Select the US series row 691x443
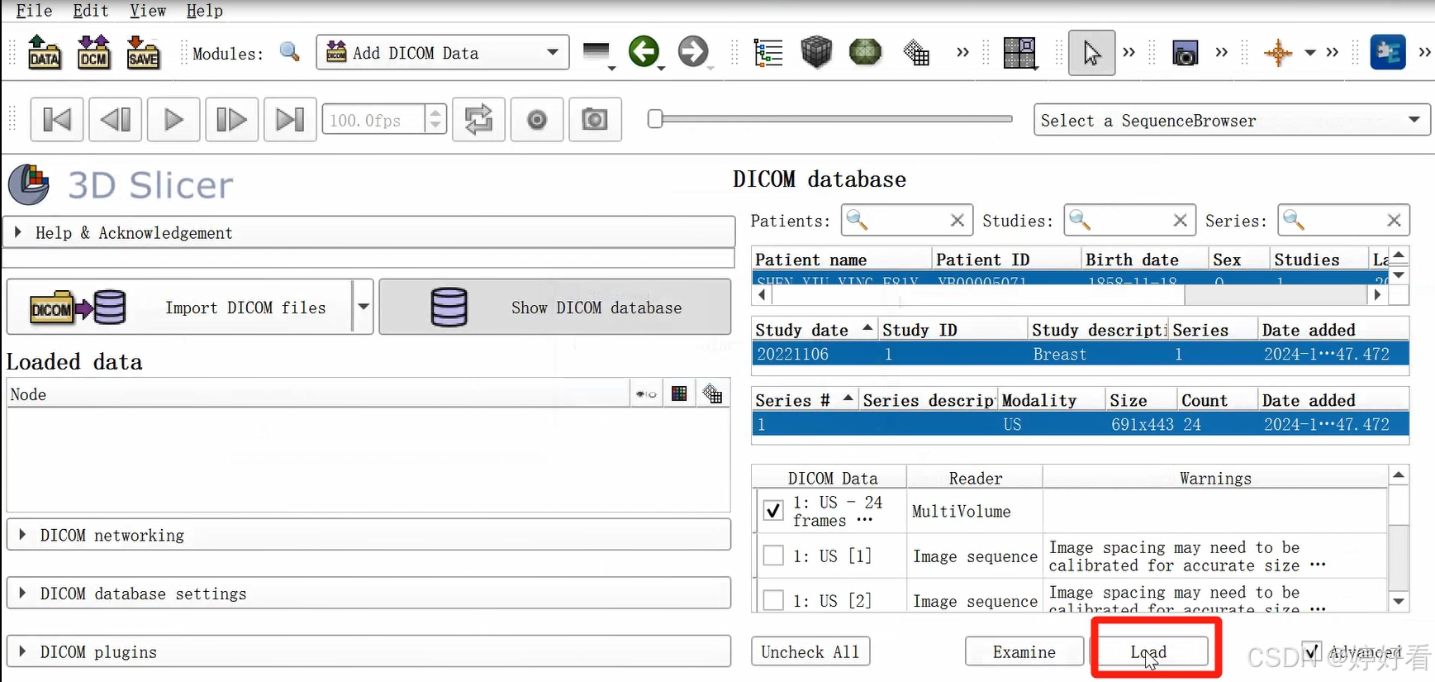 pos(1080,424)
